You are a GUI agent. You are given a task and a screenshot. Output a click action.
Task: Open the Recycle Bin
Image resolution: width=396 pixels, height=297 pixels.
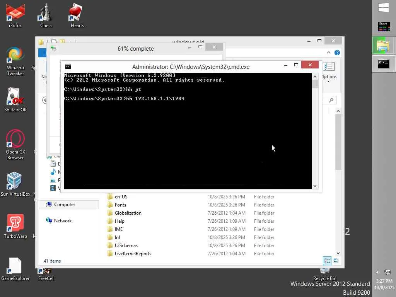[324, 275]
